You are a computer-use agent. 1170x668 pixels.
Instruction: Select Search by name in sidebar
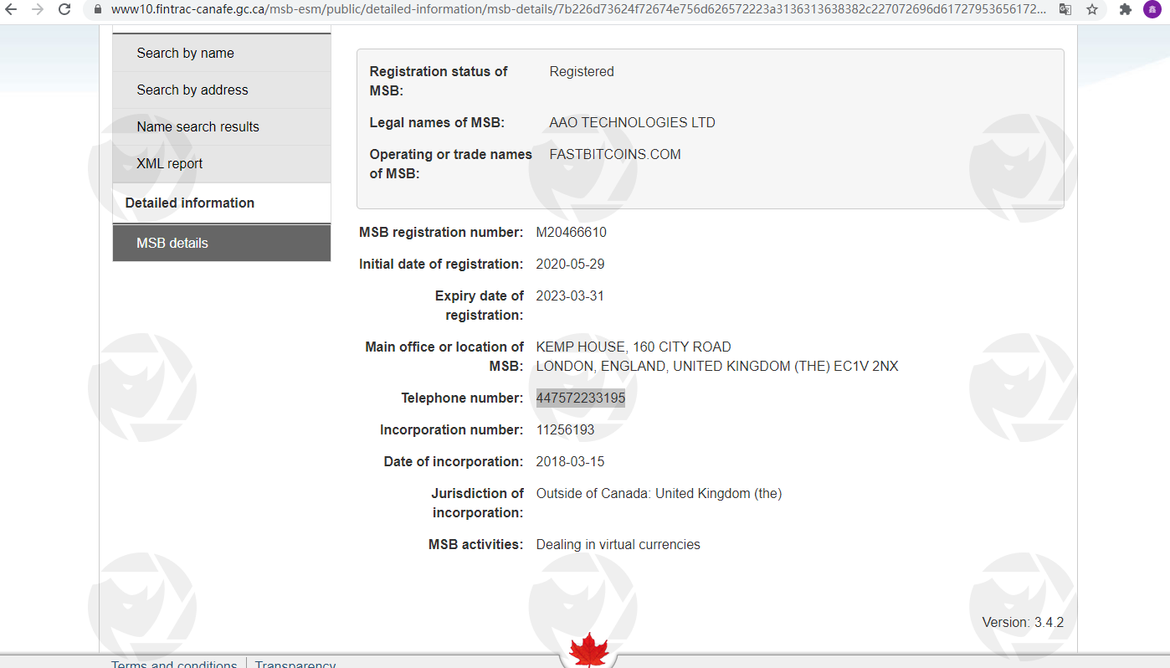click(x=185, y=53)
